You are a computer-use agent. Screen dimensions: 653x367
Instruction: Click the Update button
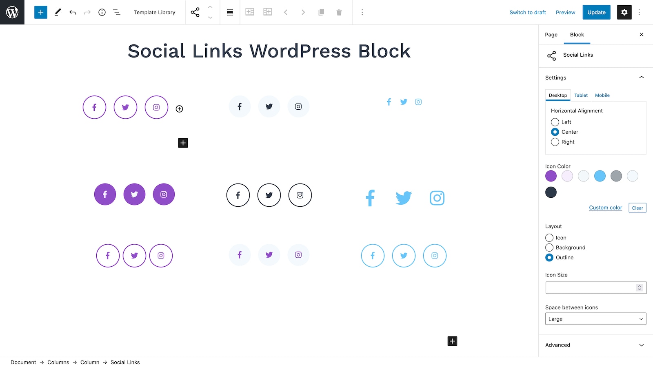tap(597, 12)
